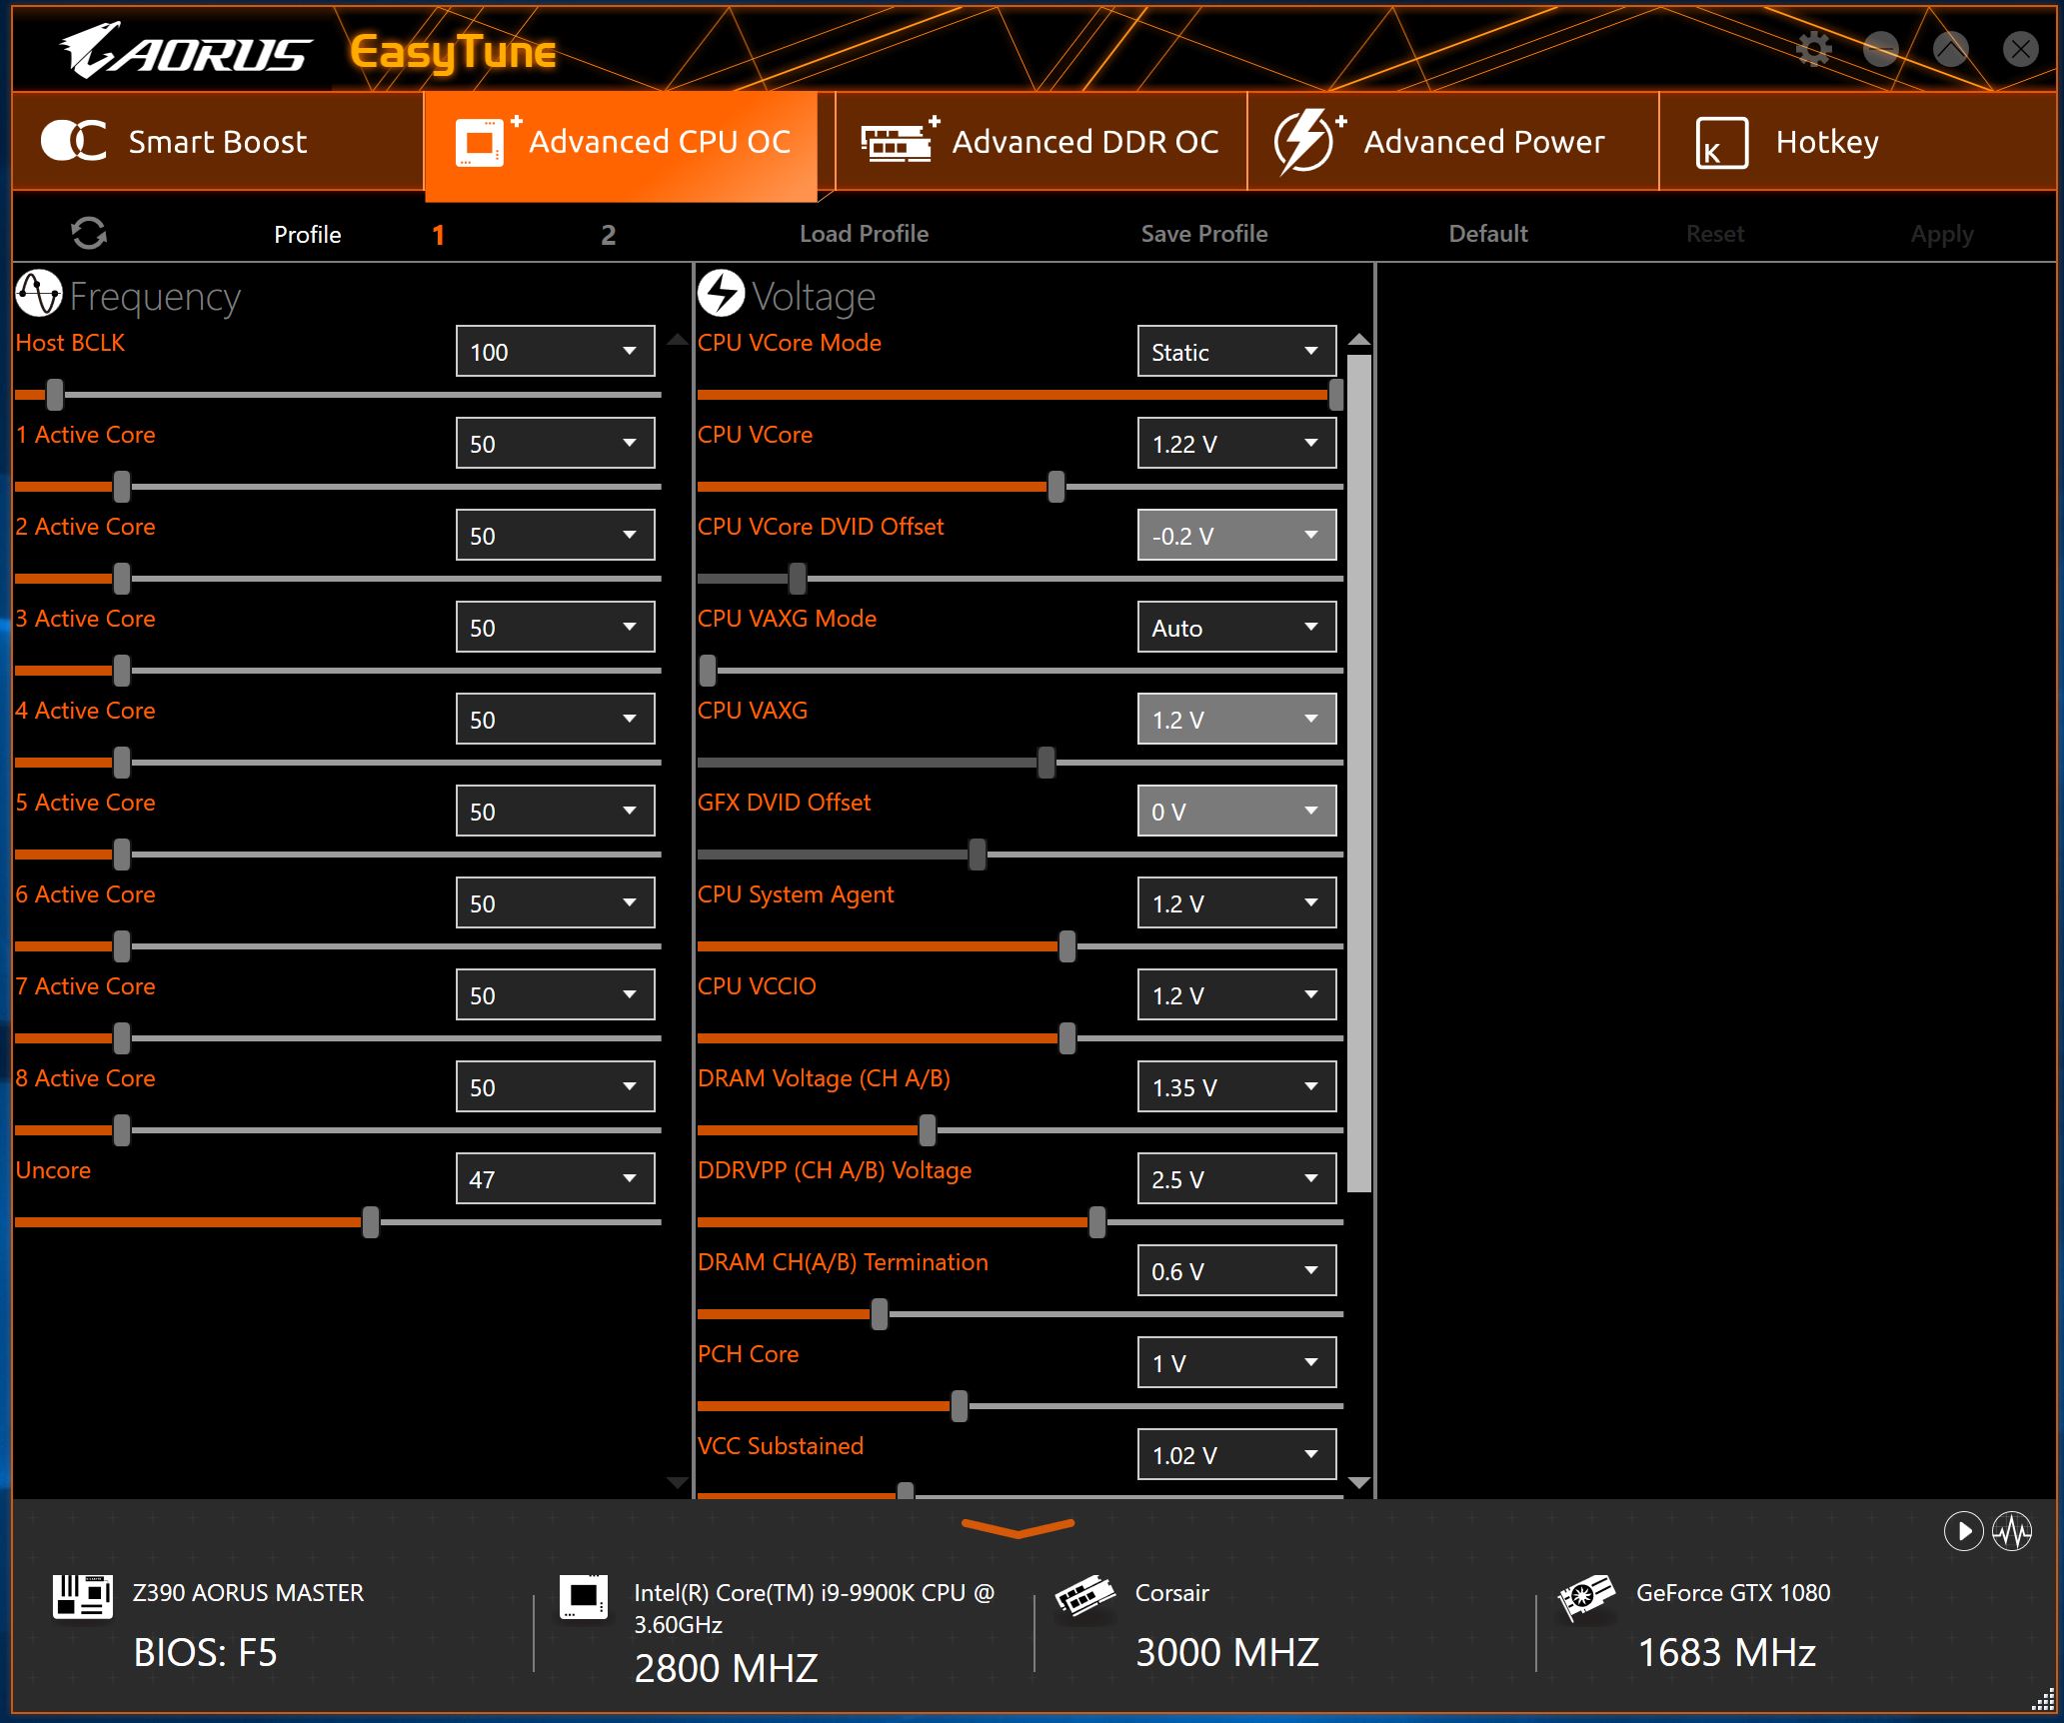Click Save Profile

point(1203,234)
